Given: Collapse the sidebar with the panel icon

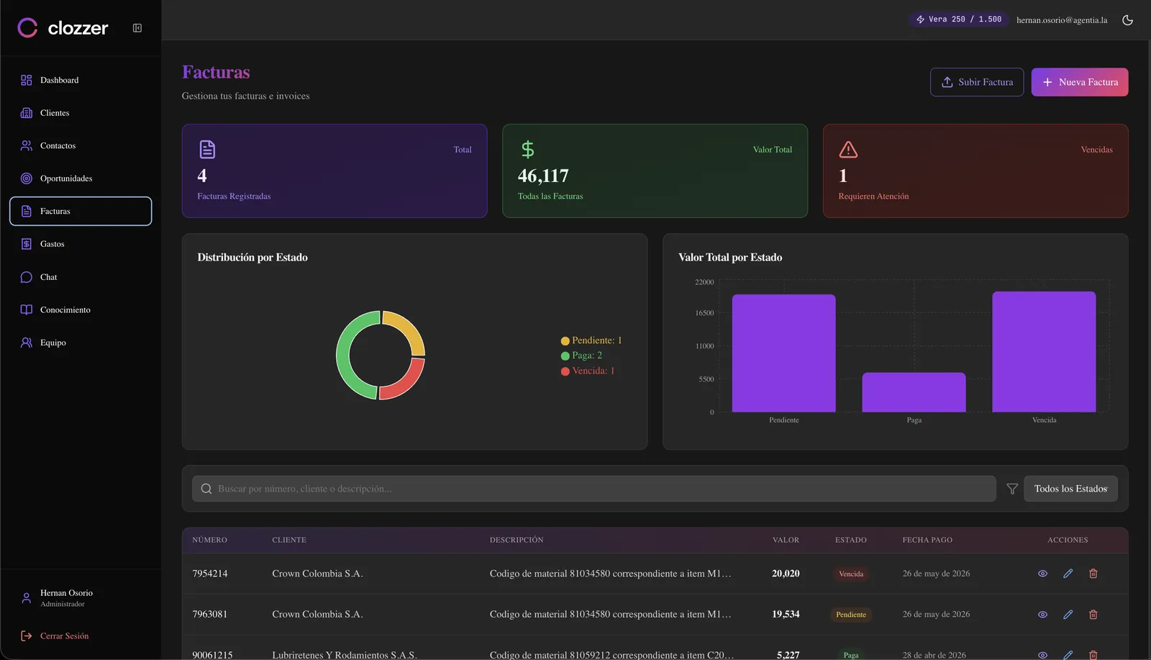Looking at the screenshot, I should pyautogui.click(x=137, y=28).
